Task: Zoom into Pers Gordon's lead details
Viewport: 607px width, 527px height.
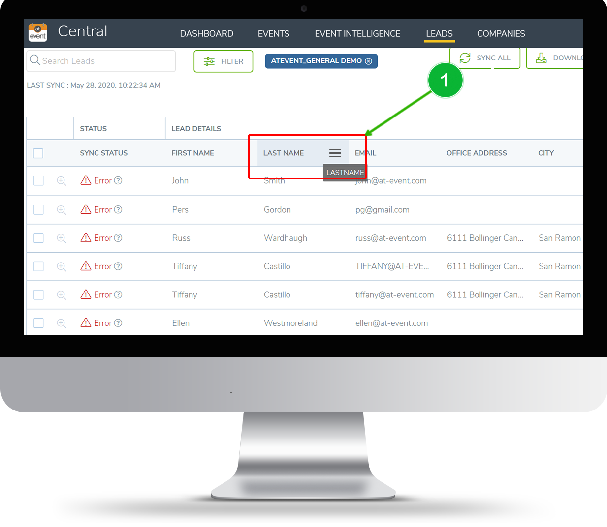Action: tap(62, 210)
